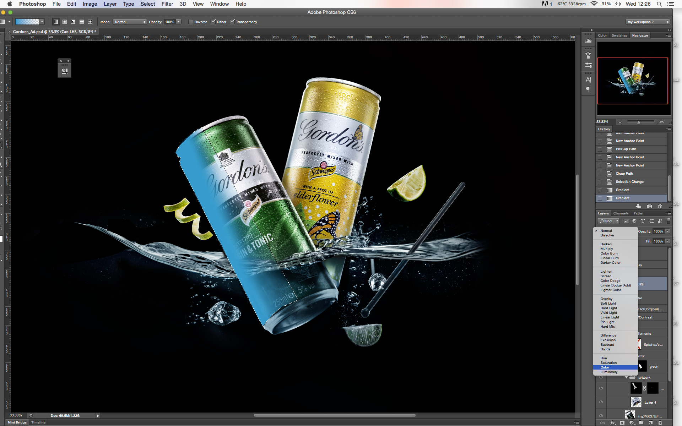Set history brush source at Selection Change
This screenshot has height=426, width=682.
click(600, 182)
